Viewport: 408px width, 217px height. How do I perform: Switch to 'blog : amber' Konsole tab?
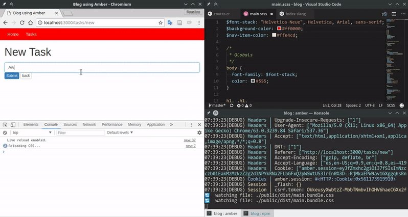[x=222, y=213]
